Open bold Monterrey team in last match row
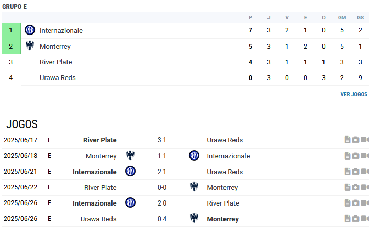This screenshot has height=227, width=369. [x=223, y=219]
